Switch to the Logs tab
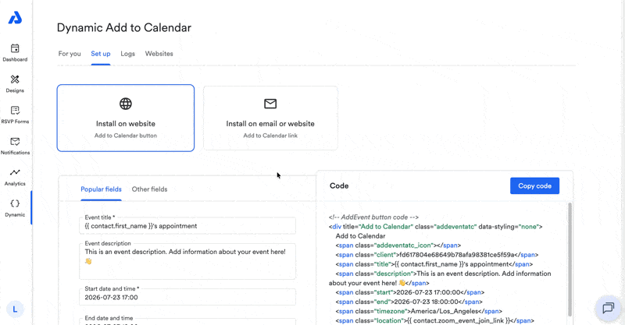This screenshot has height=325, width=625. (x=127, y=54)
